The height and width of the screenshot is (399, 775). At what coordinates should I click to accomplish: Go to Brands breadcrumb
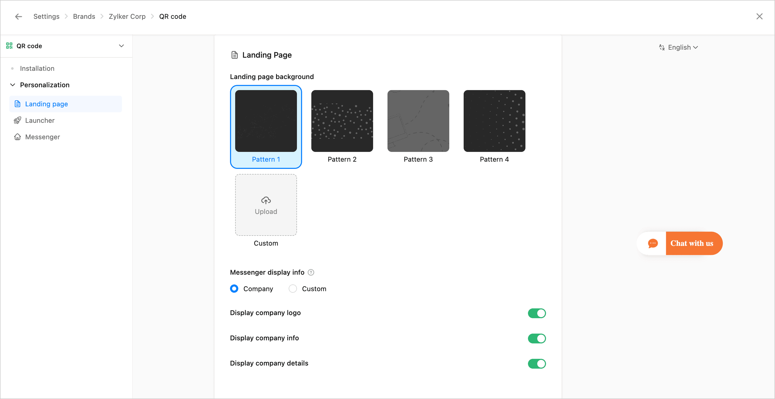pyautogui.click(x=84, y=16)
